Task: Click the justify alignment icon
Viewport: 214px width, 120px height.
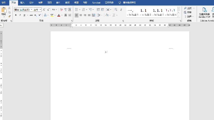Action: click(89, 15)
